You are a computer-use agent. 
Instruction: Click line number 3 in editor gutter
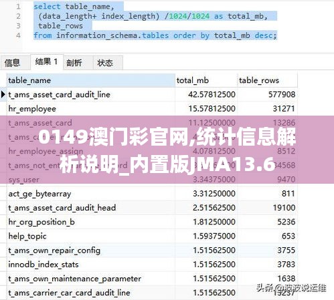click(x=18, y=26)
